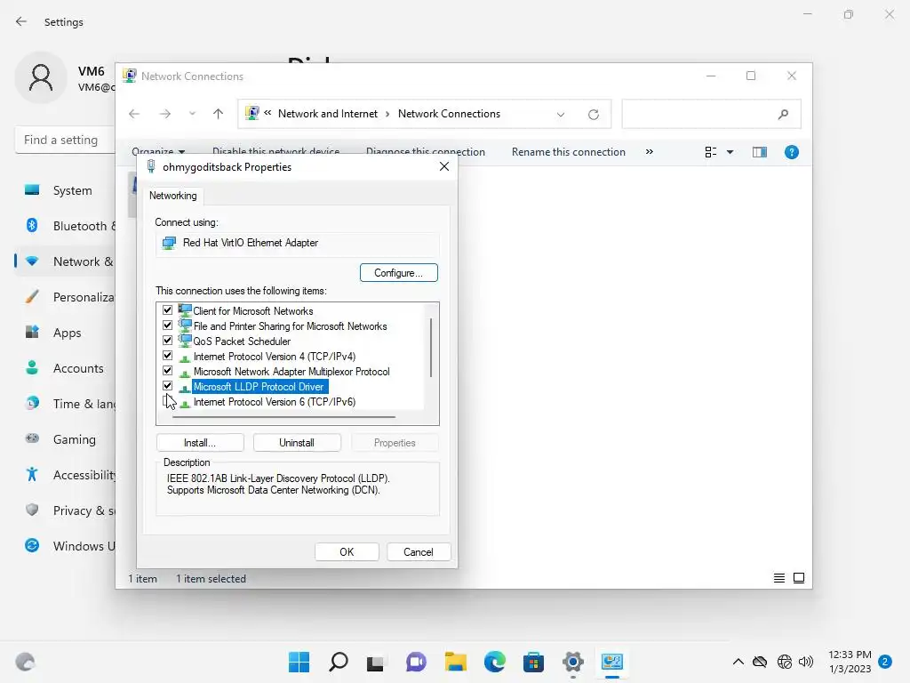Screen dimensions: 910x683
Task: Navigate forward in Network Connections window
Action: click(165, 114)
